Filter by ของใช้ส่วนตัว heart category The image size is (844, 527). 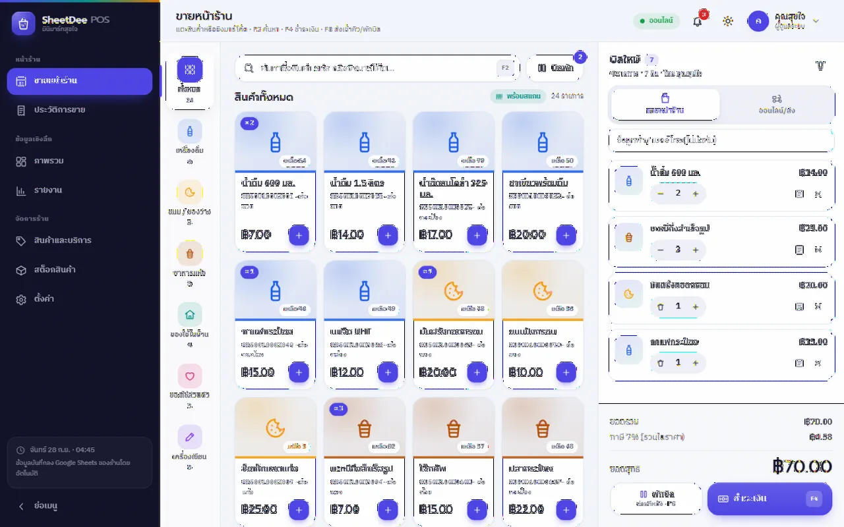pyautogui.click(x=189, y=385)
